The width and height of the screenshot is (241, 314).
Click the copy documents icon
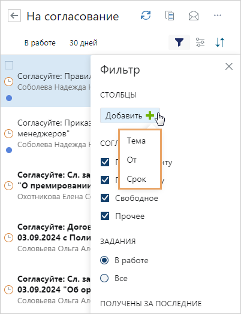170,16
